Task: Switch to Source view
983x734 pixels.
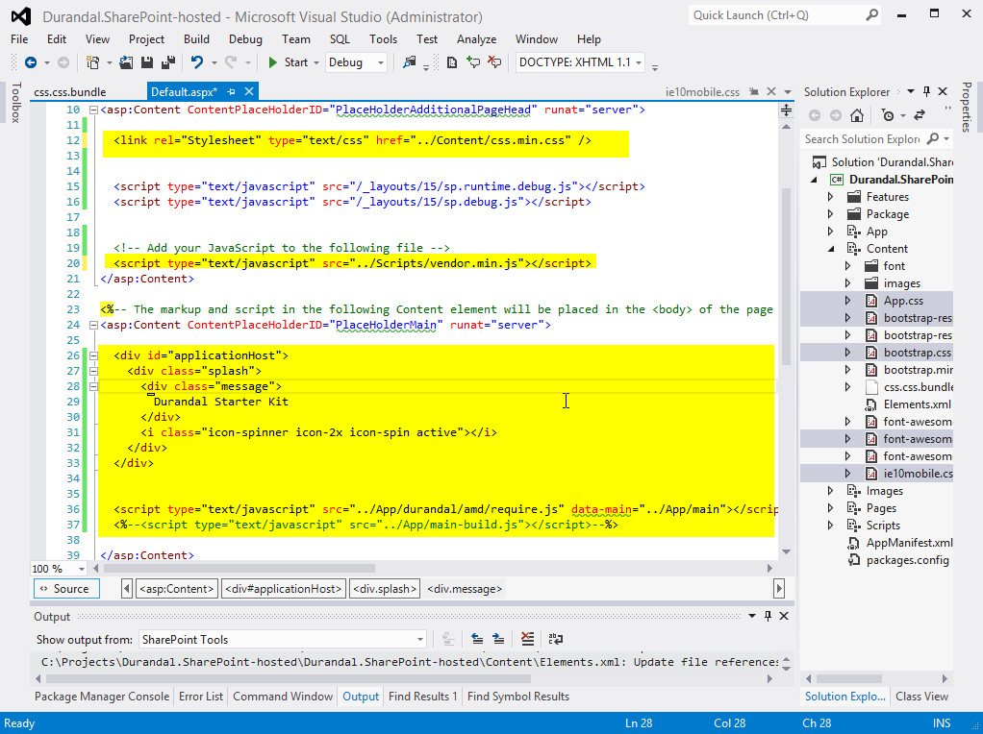Action: [x=65, y=589]
